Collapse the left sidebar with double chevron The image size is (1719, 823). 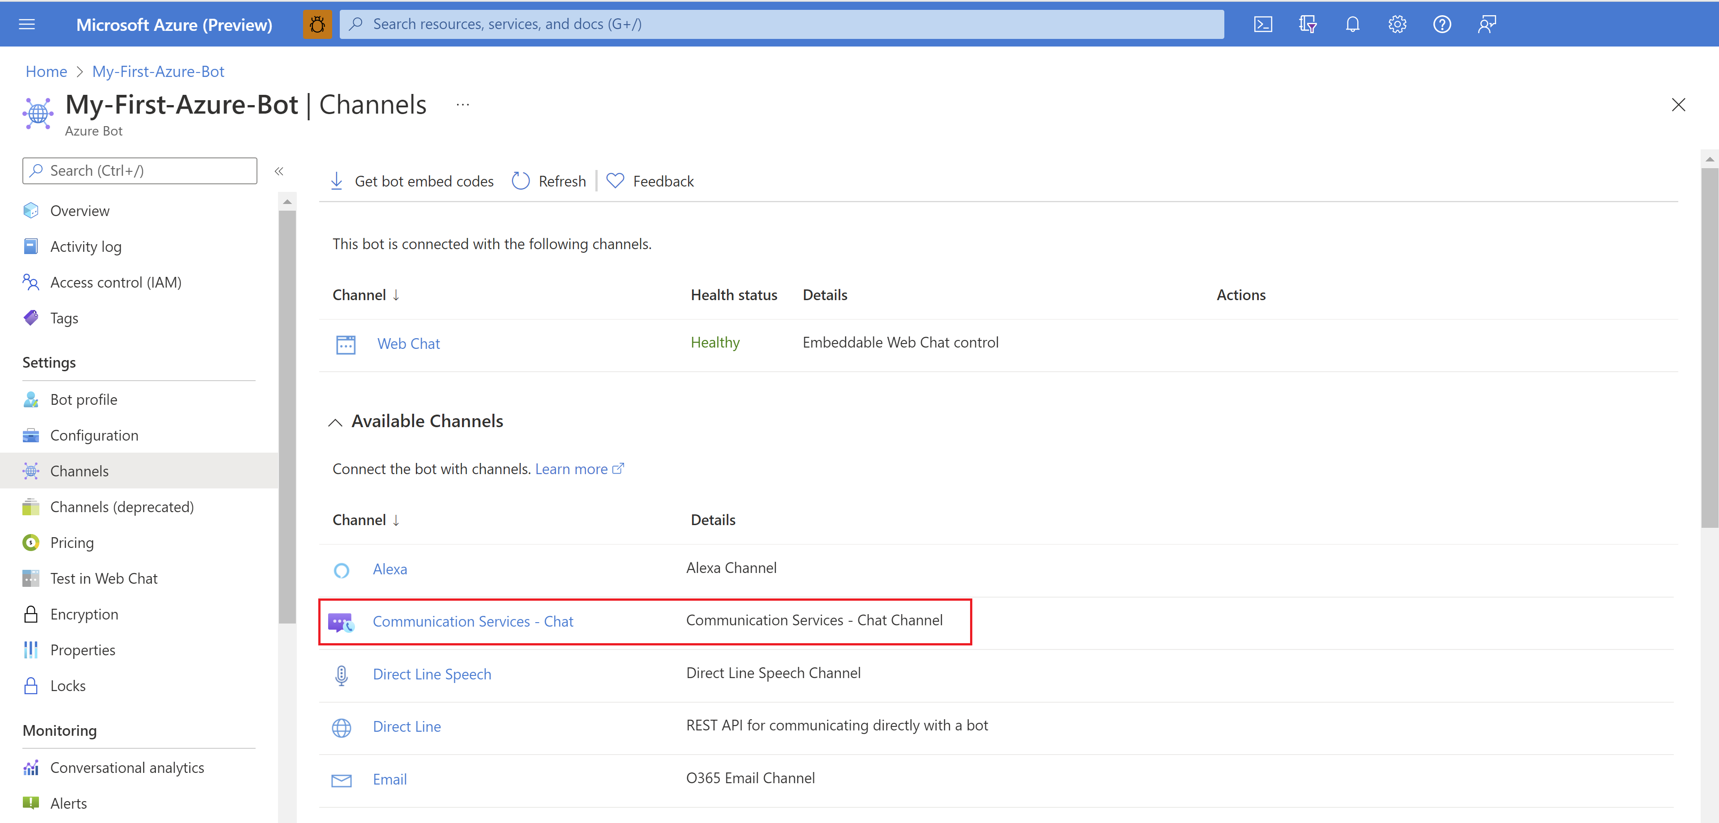pos(279,171)
